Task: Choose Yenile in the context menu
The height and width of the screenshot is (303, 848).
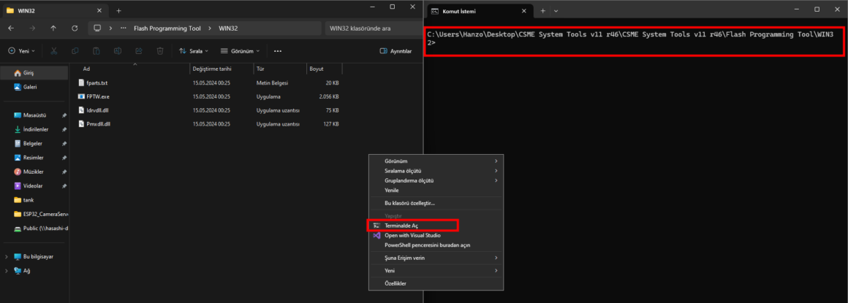Action: pos(436,190)
